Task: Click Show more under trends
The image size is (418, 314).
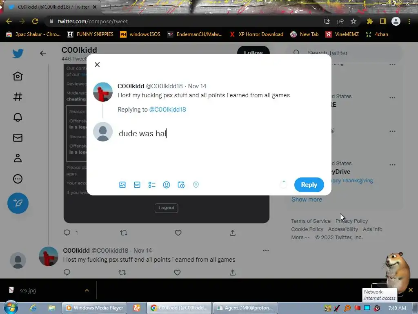Action: (x=307, y=200)
